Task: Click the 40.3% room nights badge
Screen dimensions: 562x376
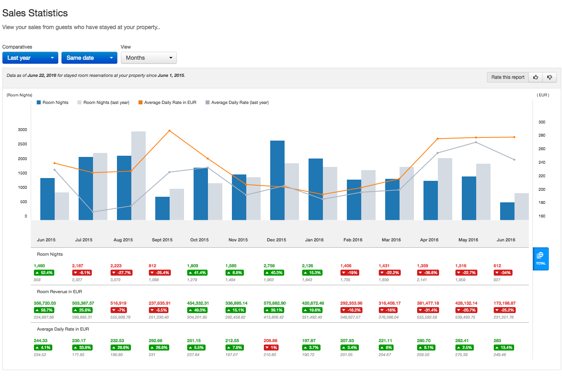Action: pos(274,273)
